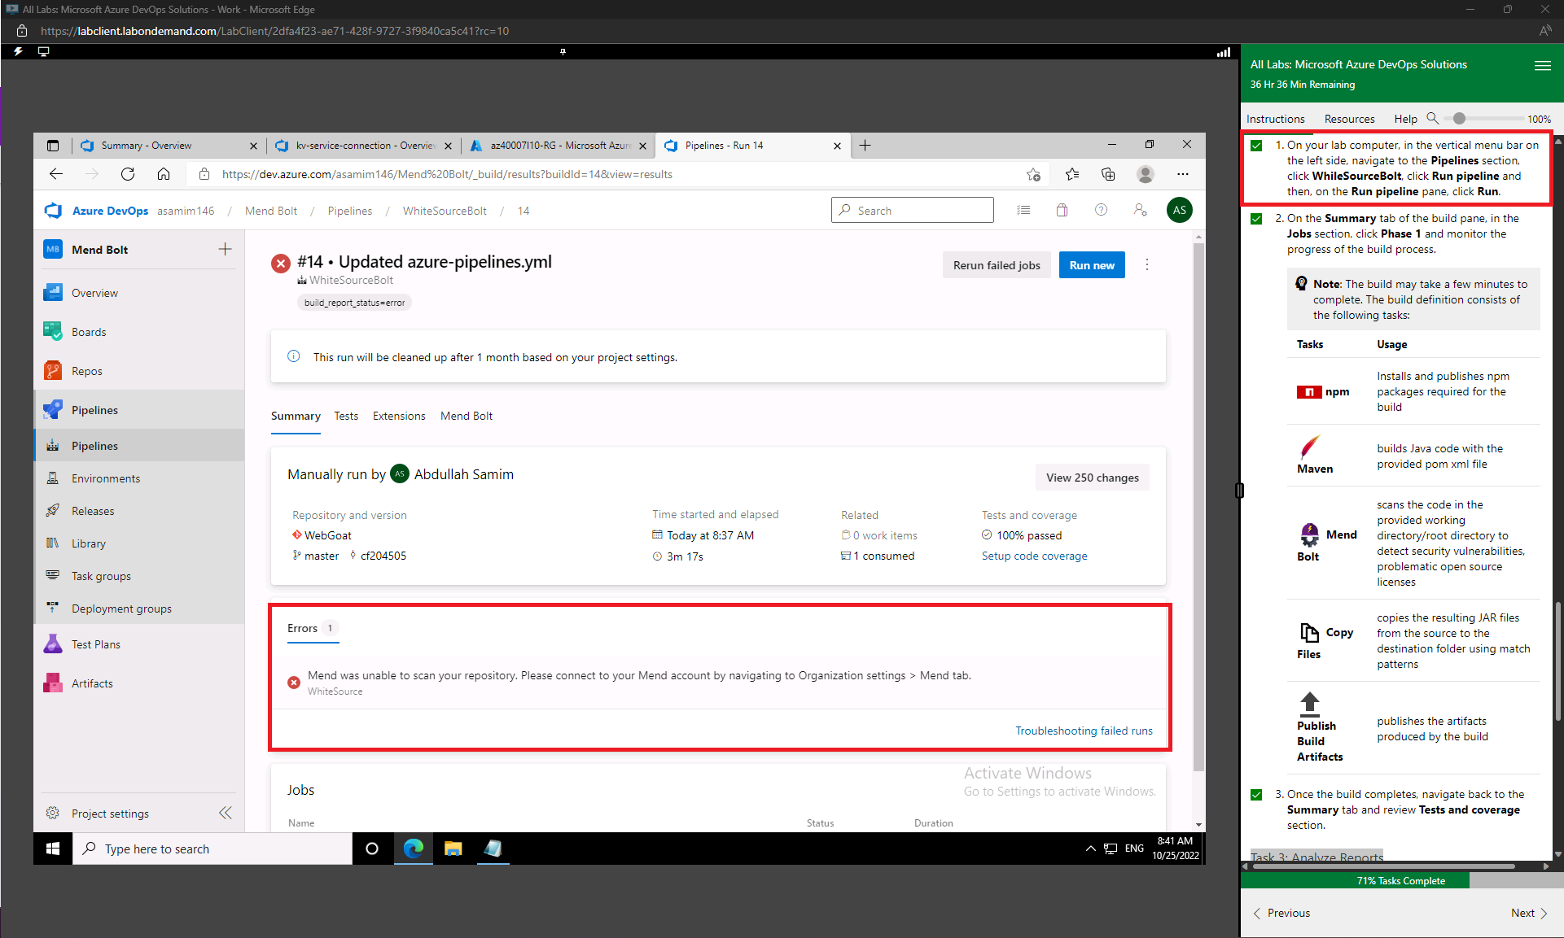1564x938 pixels.
Task: Open the Library section
Action: coord(88,543)
